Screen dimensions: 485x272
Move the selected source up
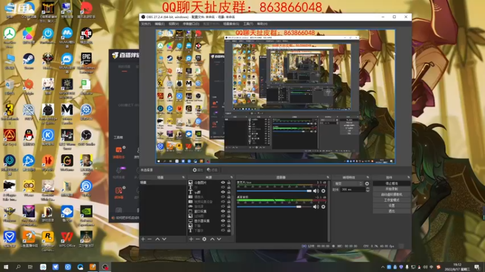(x=212, y=239)
